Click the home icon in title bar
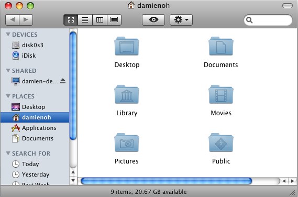298x197 pixels. click(x=131, y=5)
